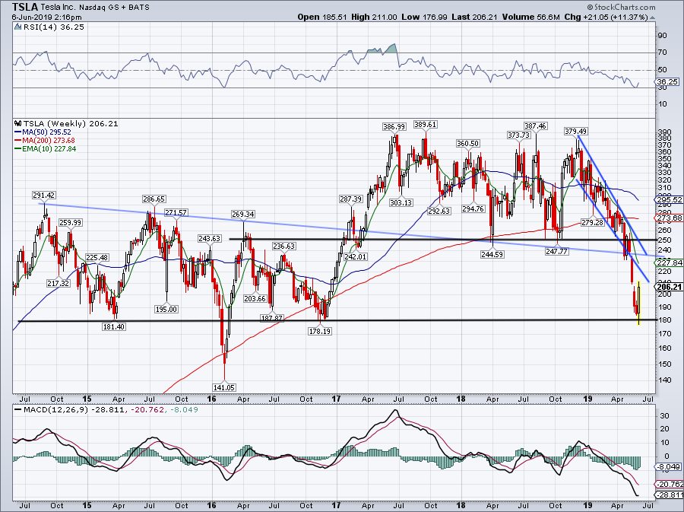Viewport: 684px width, 512px height.
Task: Click the Chg +21.05 (+11.37%) value
Action: 606,17
